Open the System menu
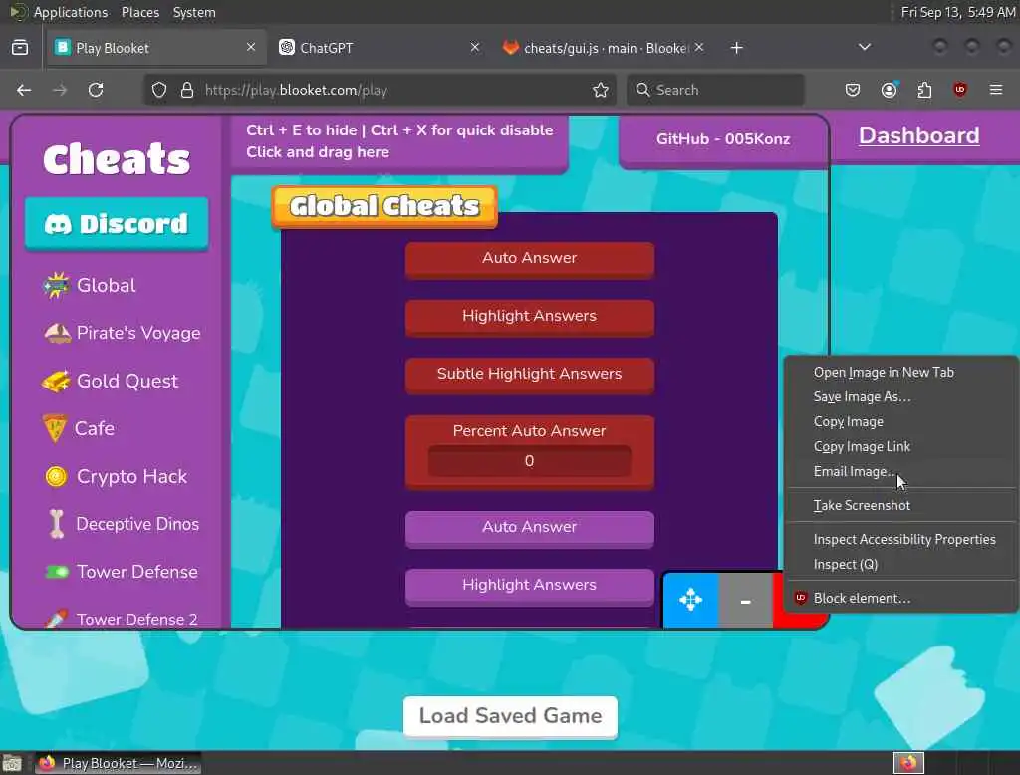 tap(194, 12)
